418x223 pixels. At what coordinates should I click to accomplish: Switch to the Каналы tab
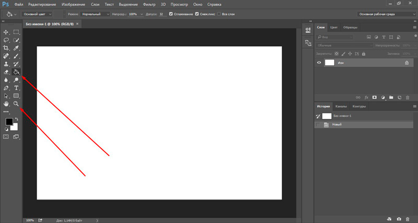click(341, 107)
